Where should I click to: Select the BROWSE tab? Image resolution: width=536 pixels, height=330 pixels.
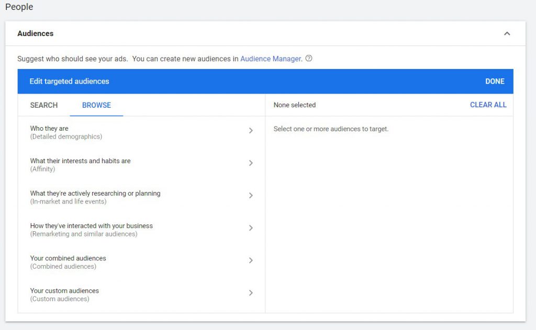click(x=96, y=105)
